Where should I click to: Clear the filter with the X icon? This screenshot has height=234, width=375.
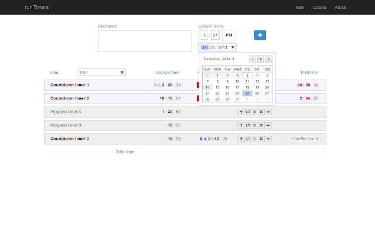point(122,73)
